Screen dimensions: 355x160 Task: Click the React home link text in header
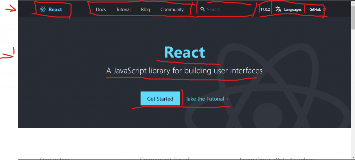pyautogui.click(x=55, y=9)
